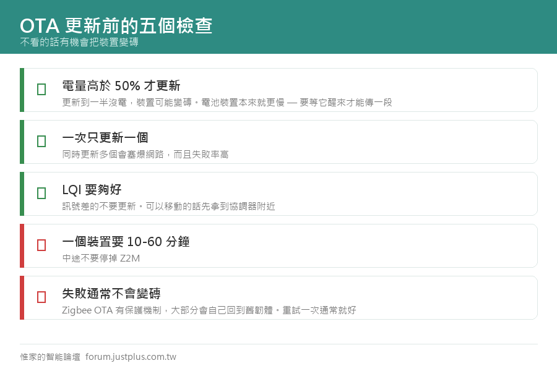Tick the 一次只更新一個 checkbox
This screenshot has height=371, width=557.
41,141
